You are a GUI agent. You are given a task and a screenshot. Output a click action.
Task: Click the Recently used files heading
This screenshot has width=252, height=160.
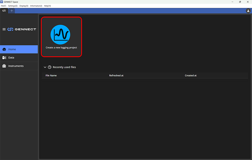(64, 67)
